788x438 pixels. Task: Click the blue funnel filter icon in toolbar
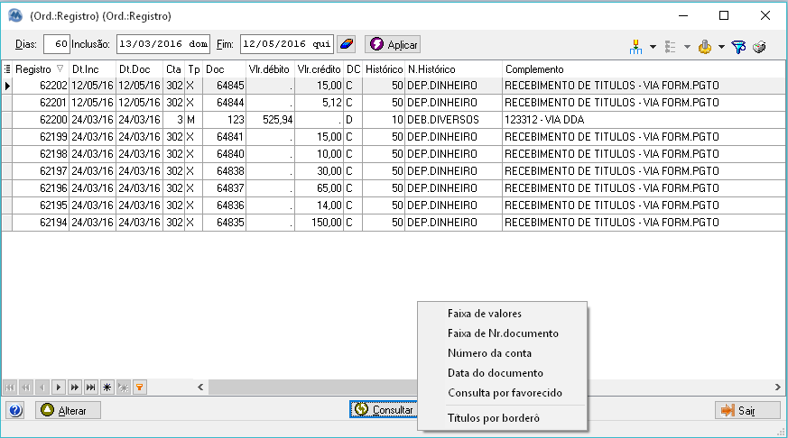pos(738,47)
